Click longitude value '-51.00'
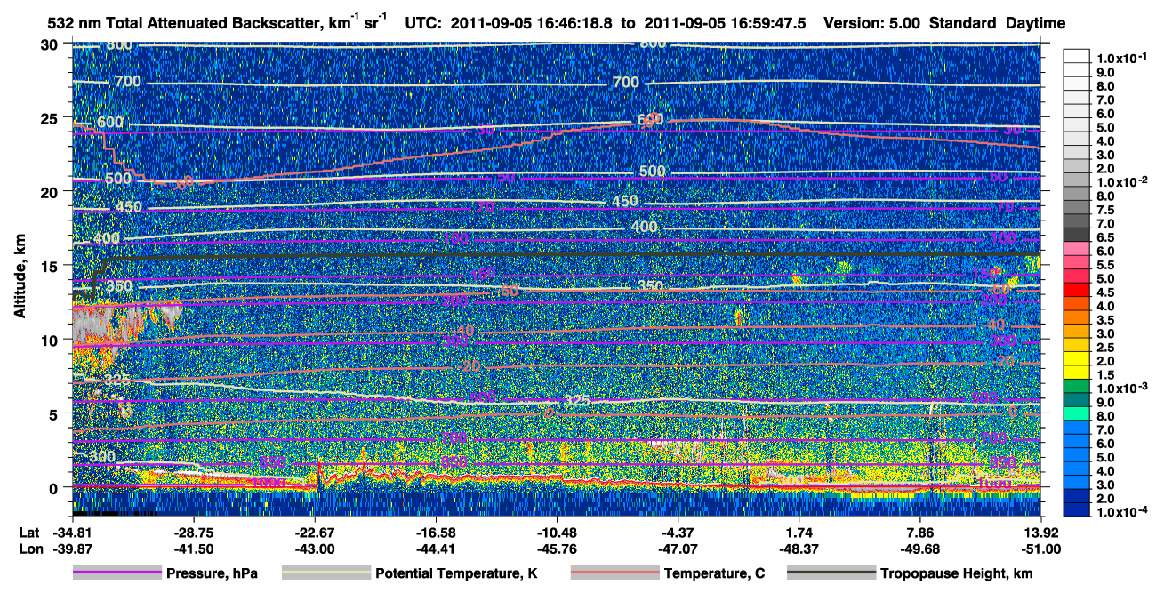The width and height of the screenshot is (1156, 593). [x=1040, y=549]
